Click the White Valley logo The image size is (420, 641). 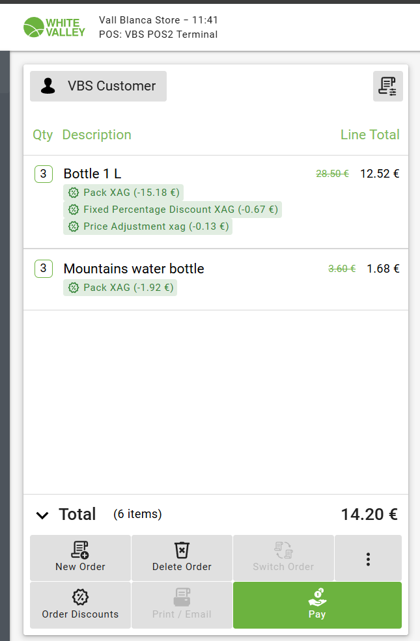click(x=54, y=27)
